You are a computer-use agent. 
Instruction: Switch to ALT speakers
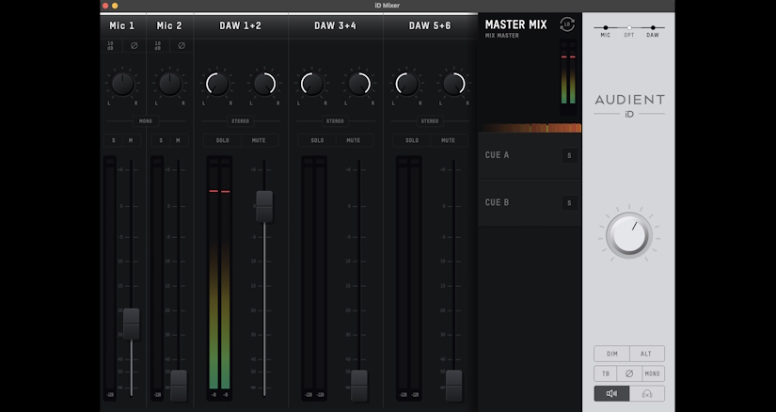tap(646, 354)
